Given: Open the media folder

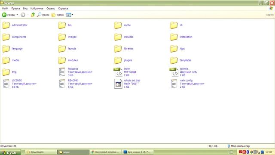Looking at the screenshot, I should (11, 60).
